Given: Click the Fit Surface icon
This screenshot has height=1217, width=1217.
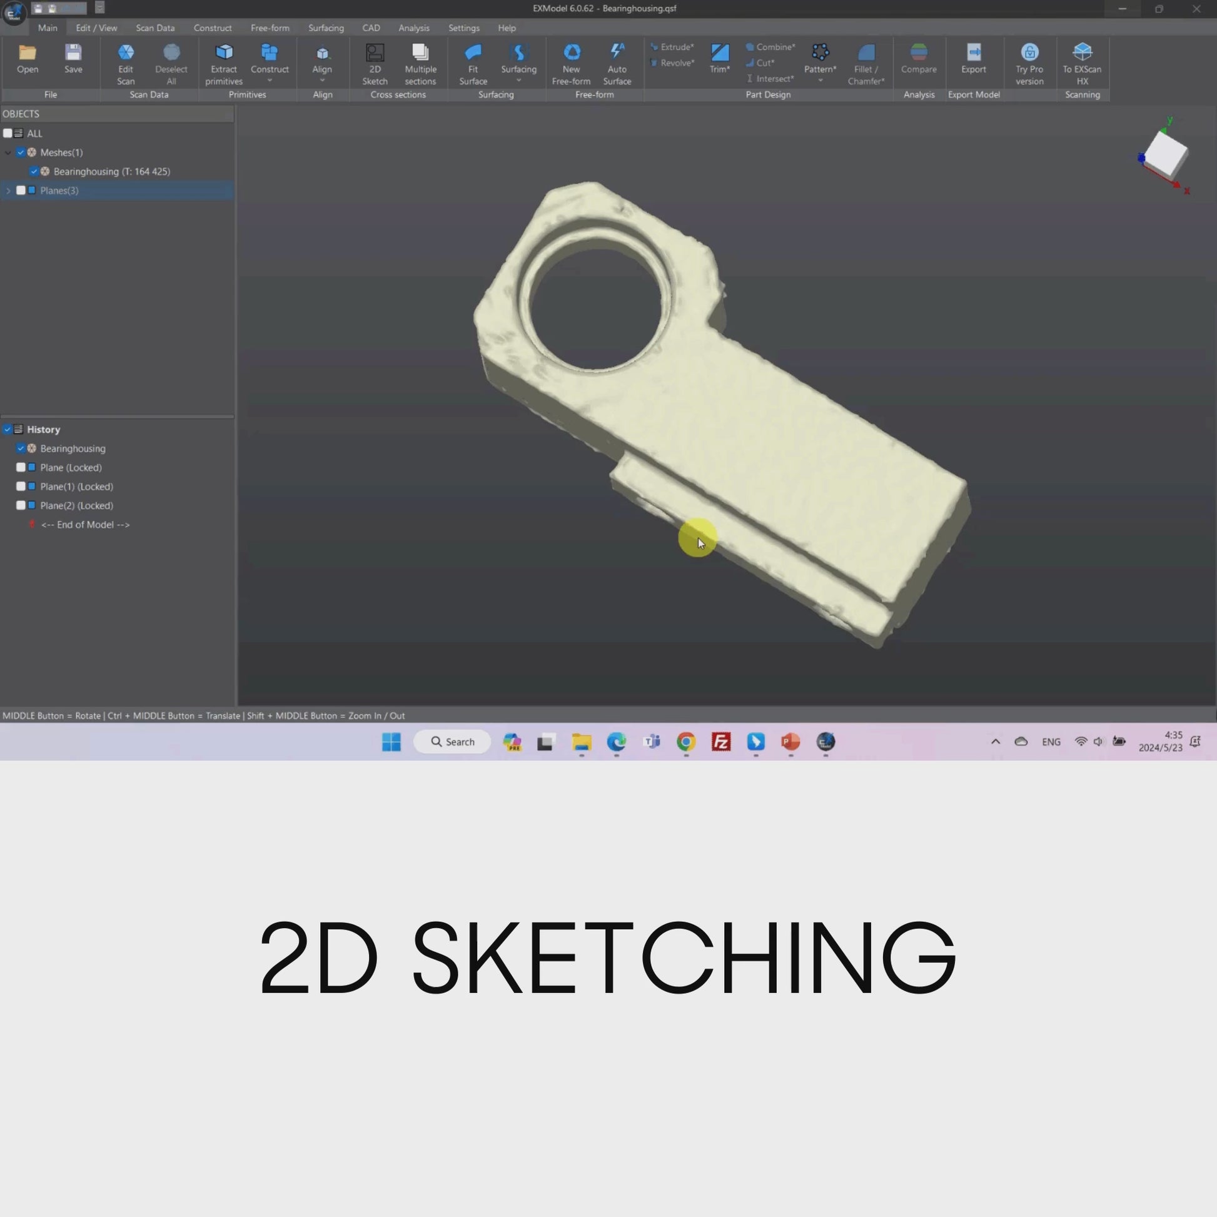Looking at the screenshot, I should click(x=473, y=53).
